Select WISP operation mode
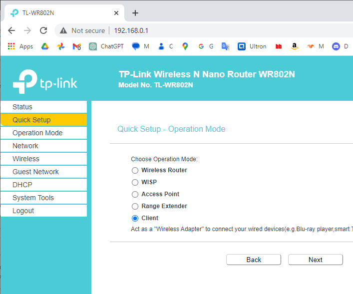 coord(135,182)
